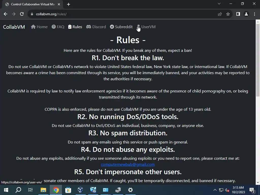Click Chrome icon on taskbar
Image resolution: width=260 pixels, height=195 pixels.
click(56, 190)
